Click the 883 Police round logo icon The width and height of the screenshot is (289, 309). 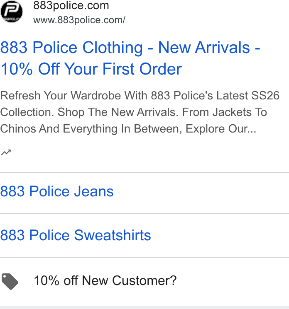(x=12, y=12)
